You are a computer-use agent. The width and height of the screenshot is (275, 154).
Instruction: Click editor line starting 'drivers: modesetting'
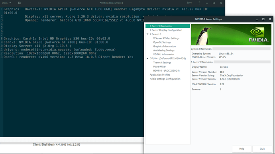point(60,50)
